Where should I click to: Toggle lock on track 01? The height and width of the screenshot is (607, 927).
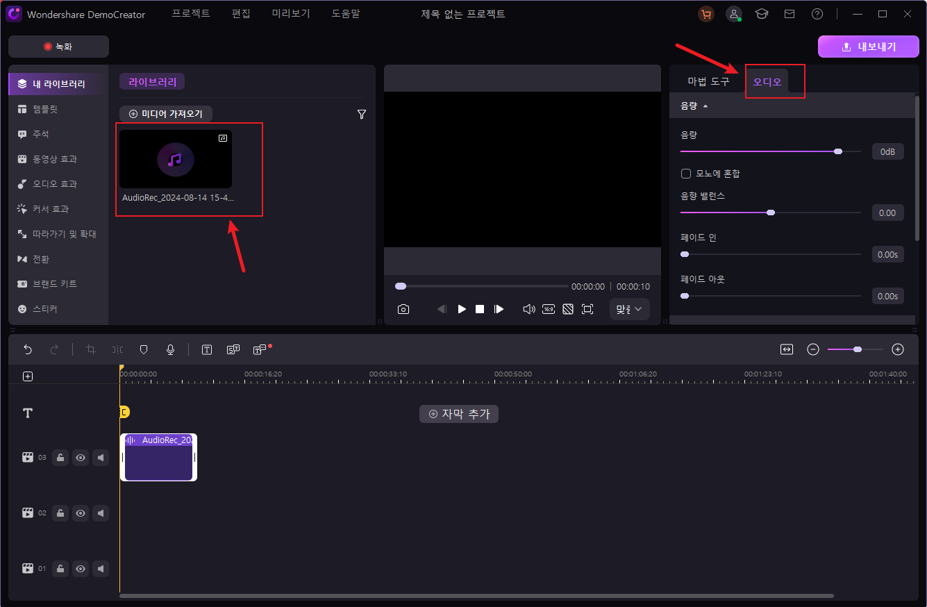click(x=60, y=569)
